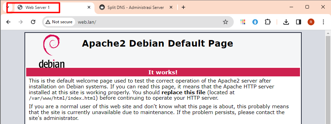Open the Not secure site info
The width and height of the screenshot is (331, 124).
(60, 22)
